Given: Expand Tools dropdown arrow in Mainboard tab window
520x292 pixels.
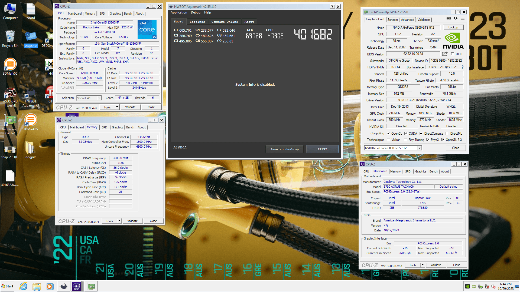Looking at the screenshot, I should click(x=422, y=265).
